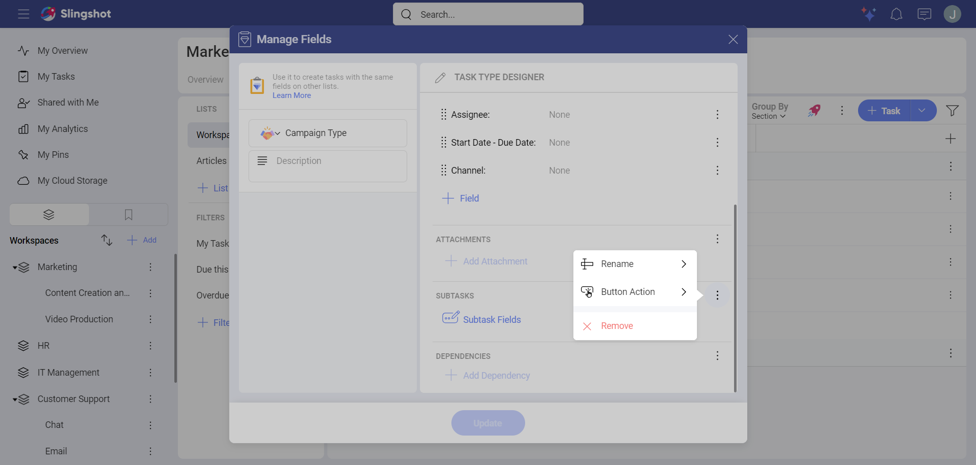Open options for Video Production
Image resolution: width=976 pixels, height=465 pixels.
point(150,319)
